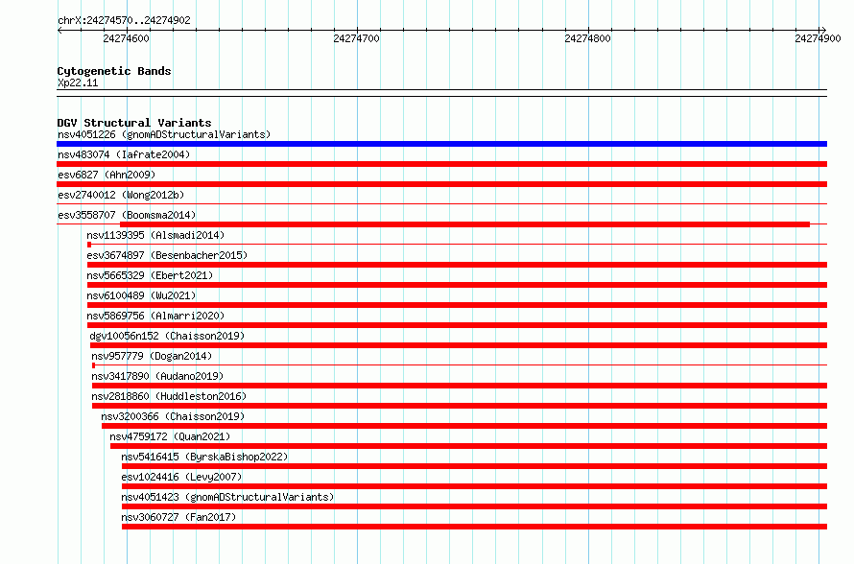Open the esv1024416 (Levy2007) label
Viewport: 854px width, 564px height.
click(x=181, y=477)
